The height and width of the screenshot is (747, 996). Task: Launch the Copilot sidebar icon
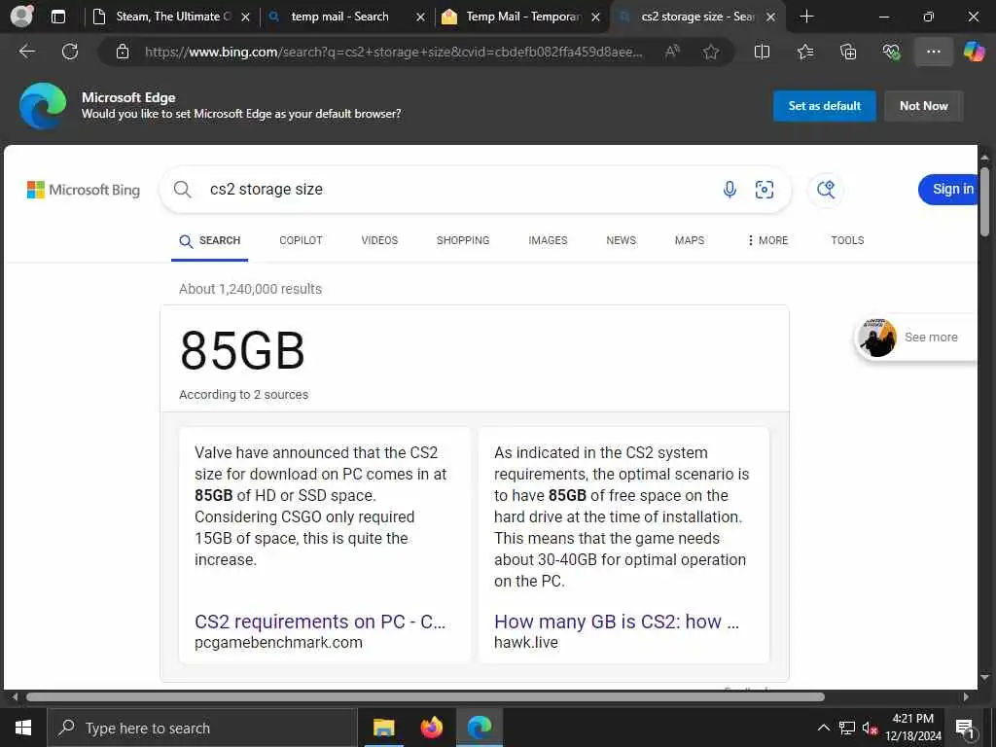coord(975,52)
